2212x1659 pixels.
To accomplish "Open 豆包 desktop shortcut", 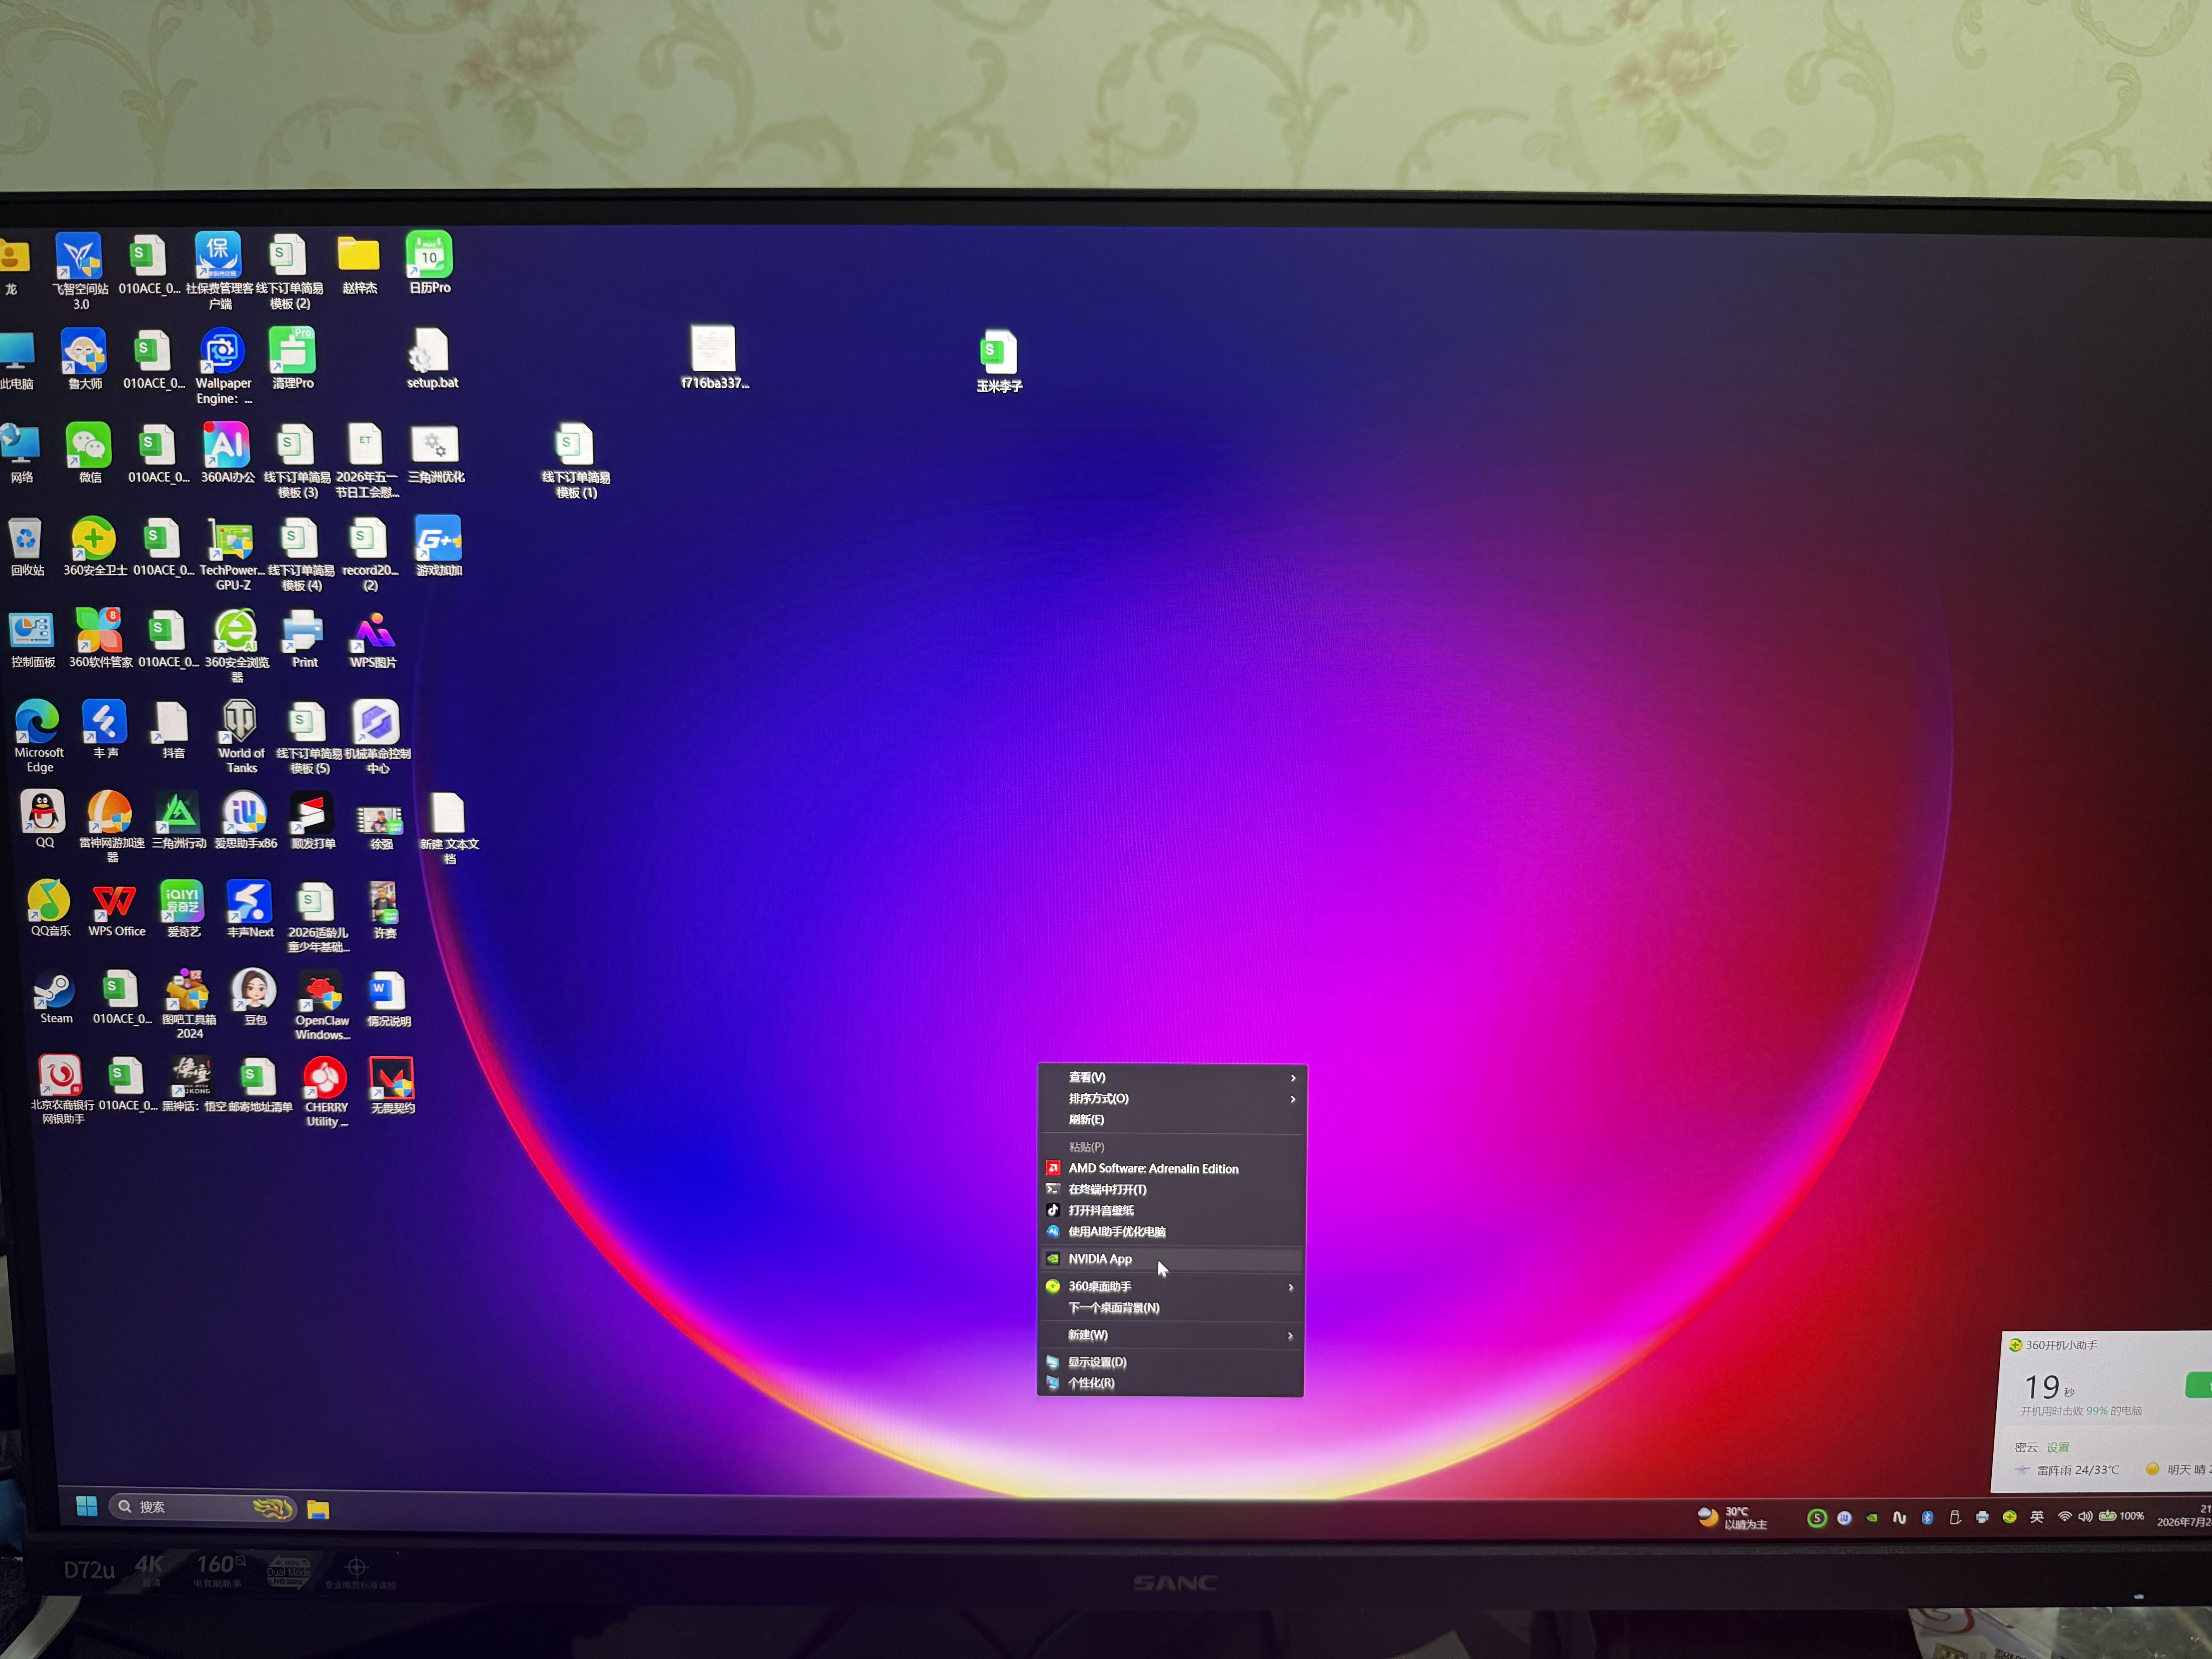I will (x=254, y=998).
